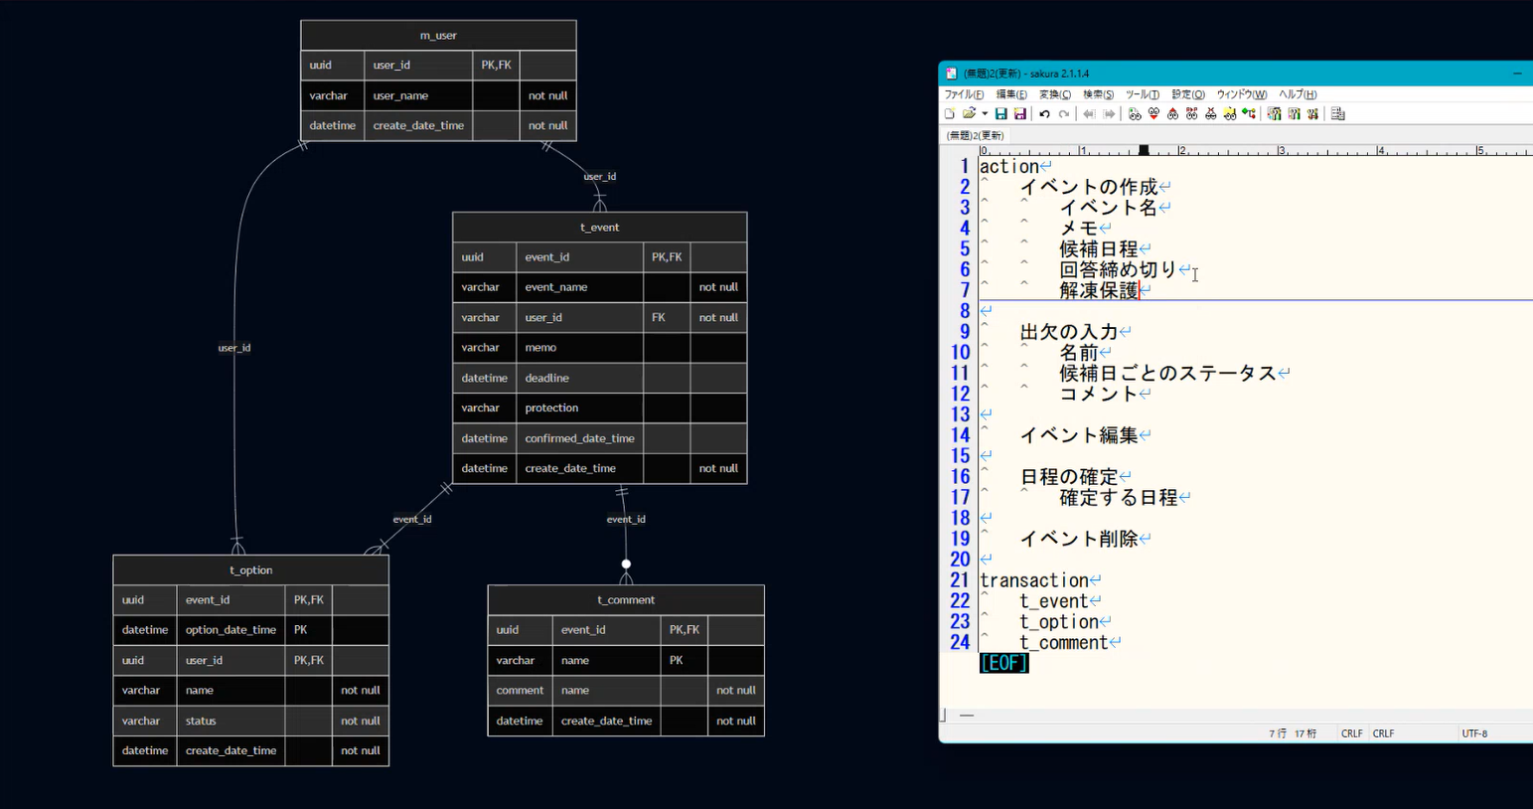This screenshot has height=809, width=1533.
Task: Save the document with the blue floppy icon
Action: 1001,114
